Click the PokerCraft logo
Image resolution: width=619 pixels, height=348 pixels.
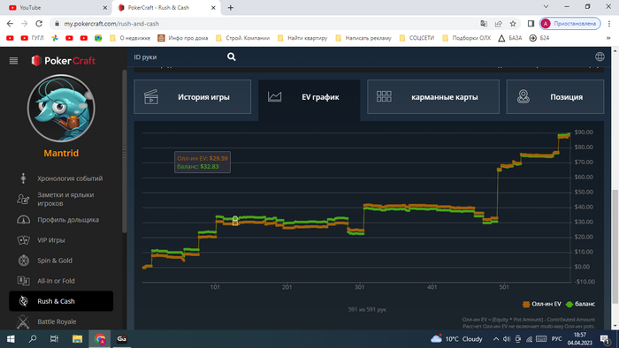click(x=63, y=61)
